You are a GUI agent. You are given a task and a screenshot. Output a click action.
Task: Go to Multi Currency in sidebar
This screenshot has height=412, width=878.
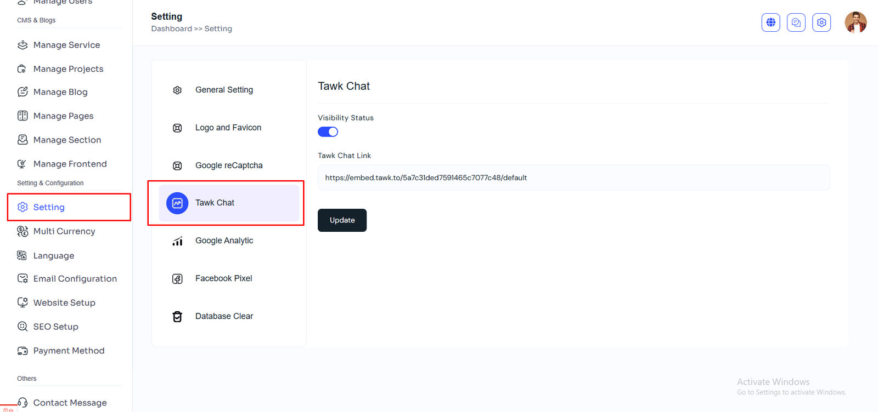(x=64, y=231)
